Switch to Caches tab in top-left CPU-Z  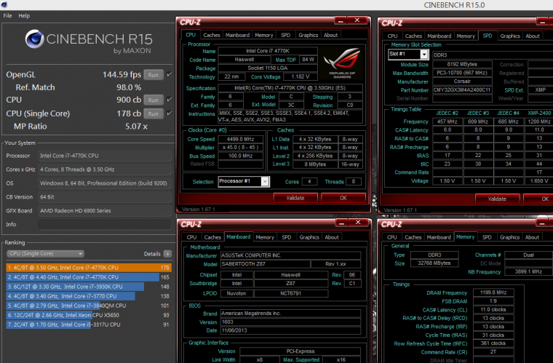click(212, 35)
